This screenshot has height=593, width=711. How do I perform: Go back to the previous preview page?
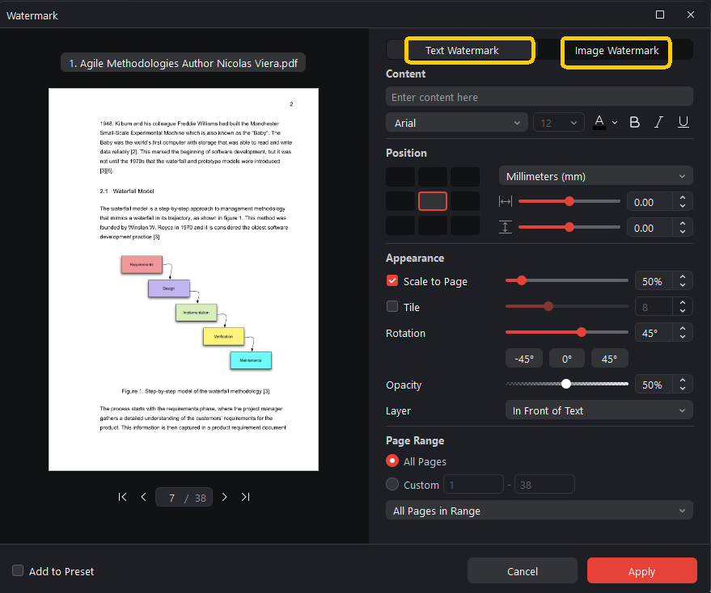click(x=143, y=497)
